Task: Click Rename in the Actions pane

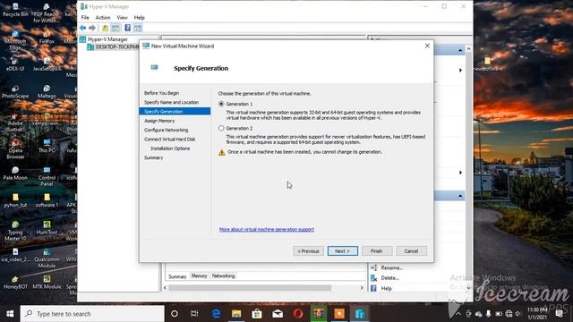Action: coord(392,267)
